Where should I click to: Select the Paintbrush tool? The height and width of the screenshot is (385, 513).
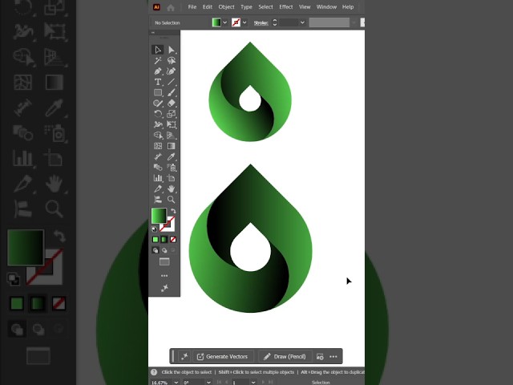point(171,93)
